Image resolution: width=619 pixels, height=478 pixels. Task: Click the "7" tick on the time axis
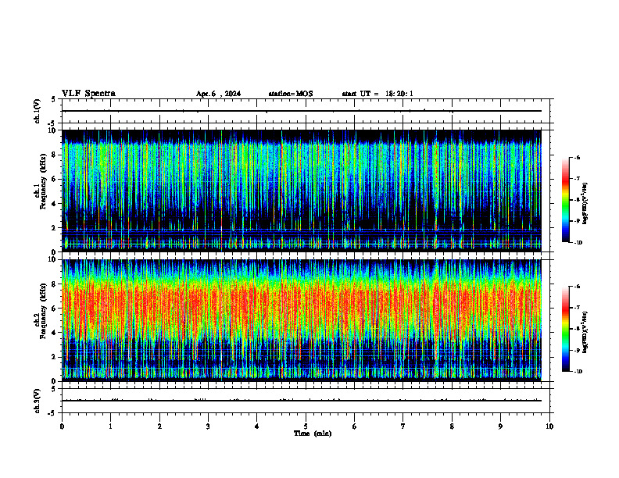click(403, 426)
